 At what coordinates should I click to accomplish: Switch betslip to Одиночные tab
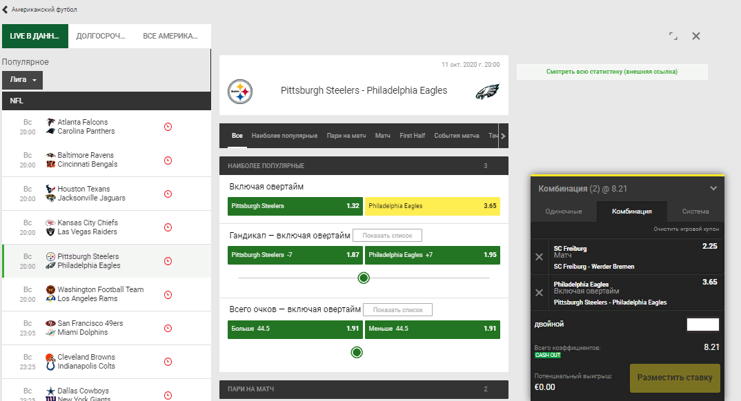click(564, 212)
